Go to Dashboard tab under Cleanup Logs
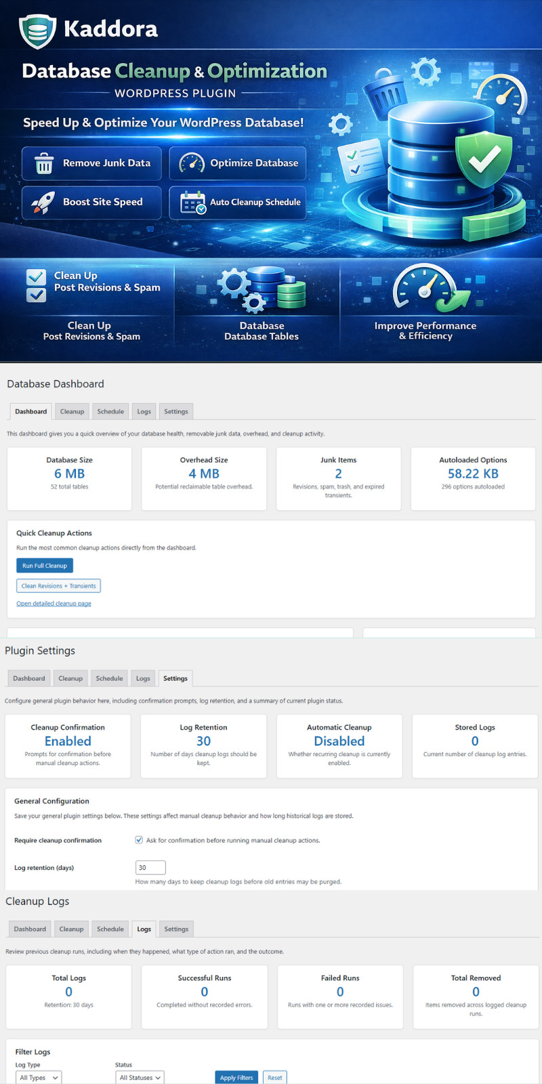Screen dimensions: 542x1084 coord(30,929)
